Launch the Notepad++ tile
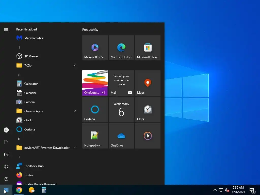This screenshot has width=260, height=195. (x=95, y=136)
